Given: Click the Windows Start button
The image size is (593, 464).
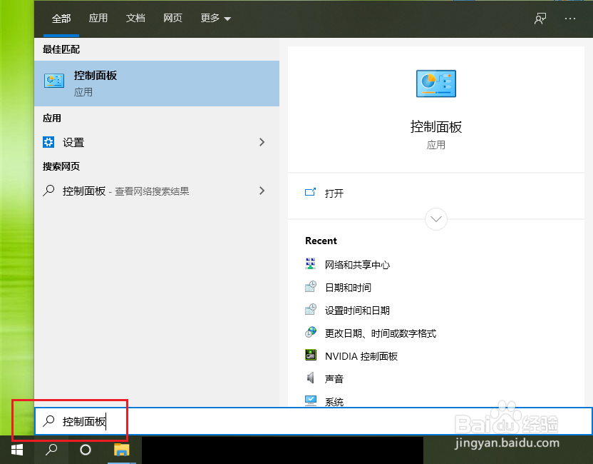Looking at the screenshot, I should pos(16,450).
